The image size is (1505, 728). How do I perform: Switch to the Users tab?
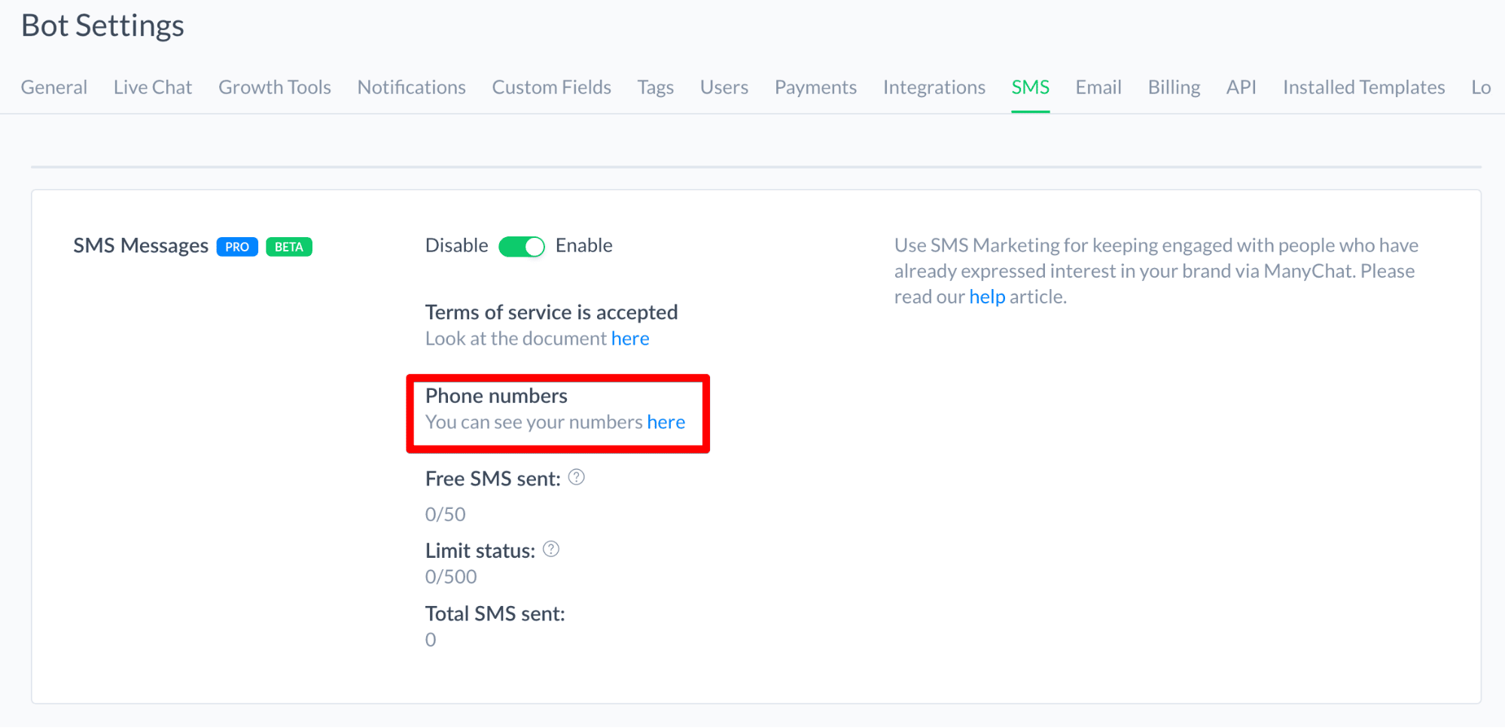pos(724,87)
